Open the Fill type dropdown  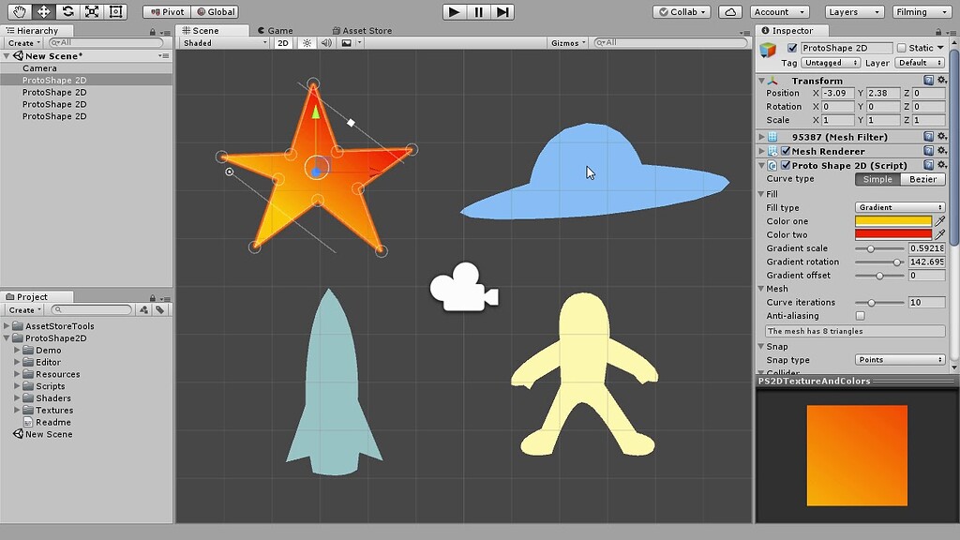[x=898, y=206]
